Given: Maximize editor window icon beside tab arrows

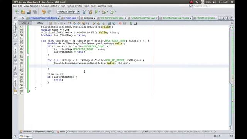Looking at the screenshot, I should click(232, 18).
